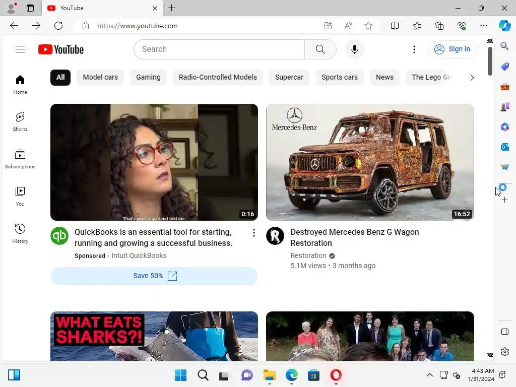Open the You section in sidebar
This screenshot has height=387, width=516.
20,197
